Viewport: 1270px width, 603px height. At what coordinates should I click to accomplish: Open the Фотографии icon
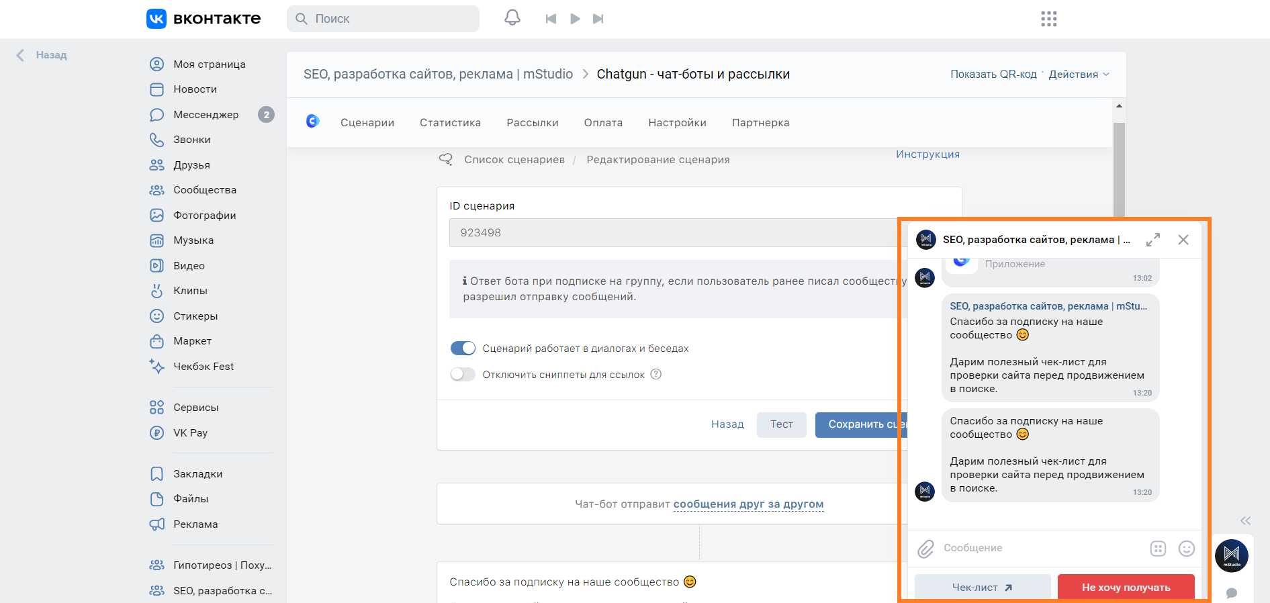tap(156, 216)
